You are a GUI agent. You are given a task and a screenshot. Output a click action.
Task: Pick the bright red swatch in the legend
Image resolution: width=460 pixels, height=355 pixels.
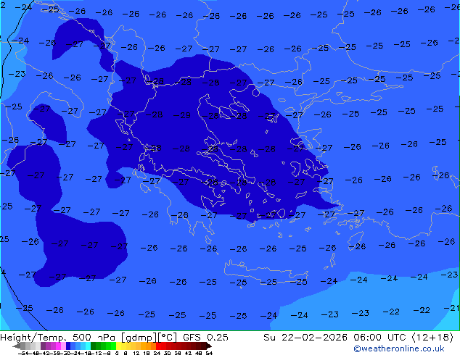tap(158, 346)
